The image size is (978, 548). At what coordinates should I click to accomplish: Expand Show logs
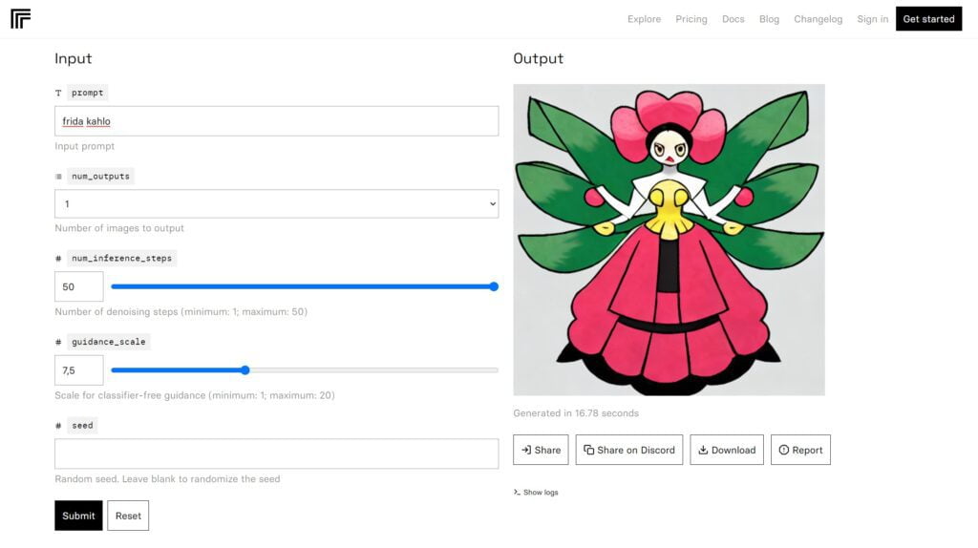click(536, 492)
